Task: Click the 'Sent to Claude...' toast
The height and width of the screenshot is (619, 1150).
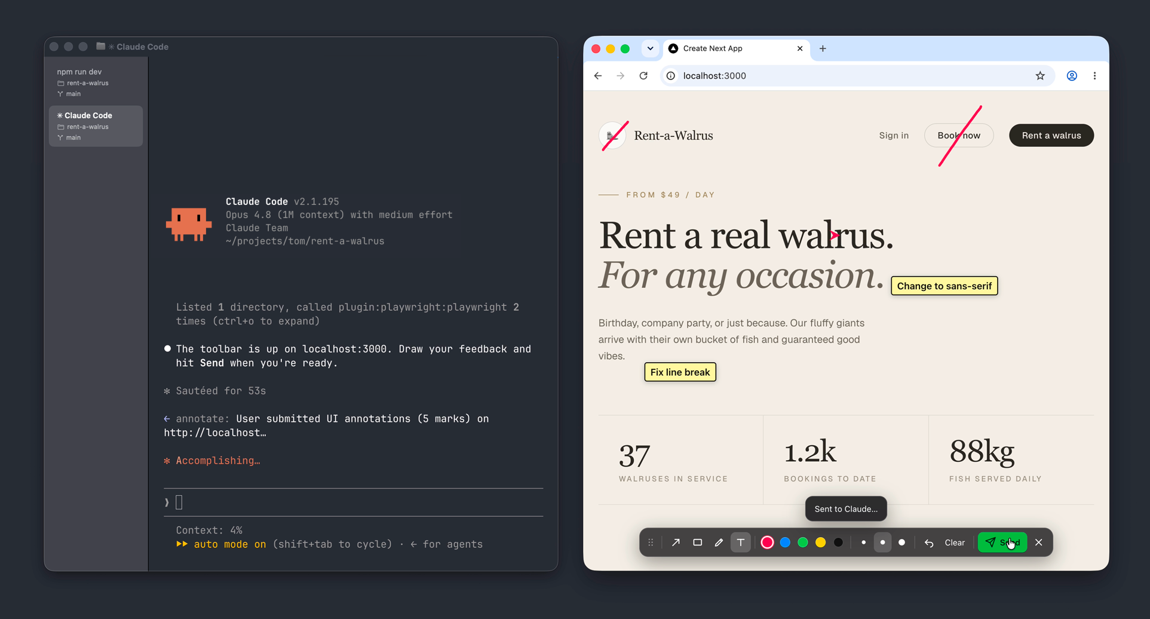Action: click(x=846, y=509)
